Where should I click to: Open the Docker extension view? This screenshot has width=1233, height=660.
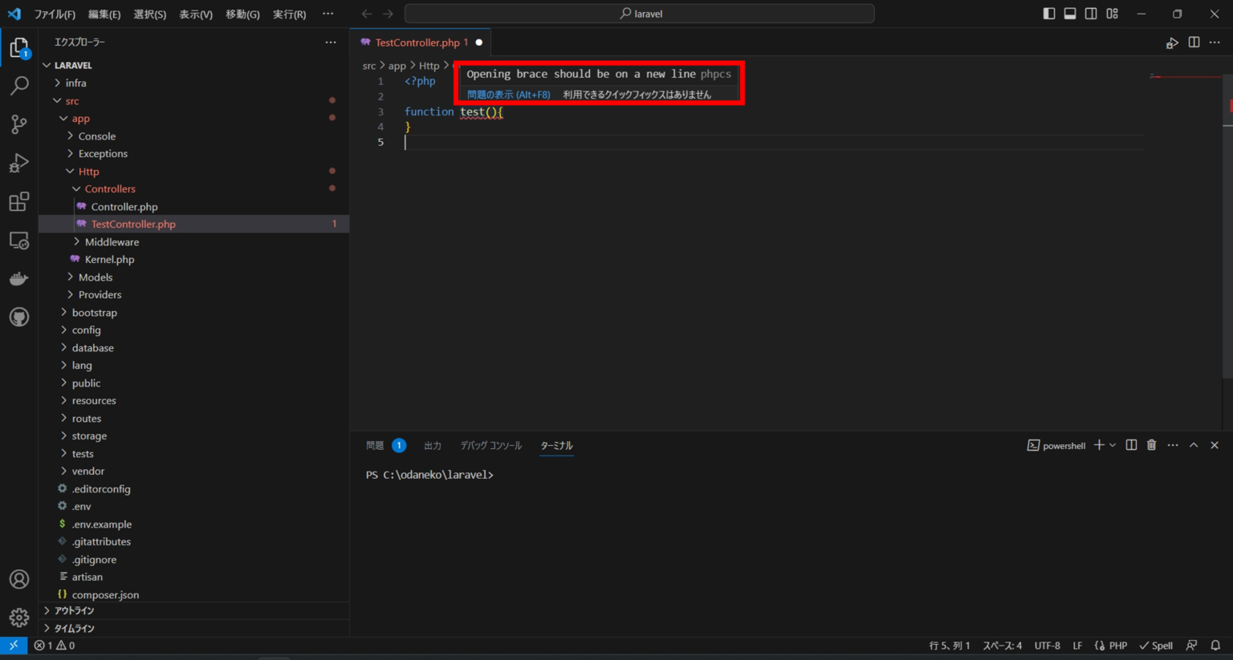click(x=18, y=278)
